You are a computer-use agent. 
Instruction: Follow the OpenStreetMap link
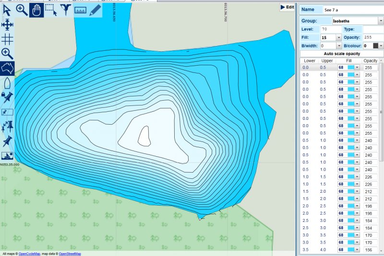point(70,254)
